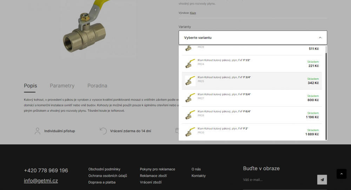351x190 pixels.
Task: Choose the PR26 variant at 511 Kč
Action: coord(252,51)
